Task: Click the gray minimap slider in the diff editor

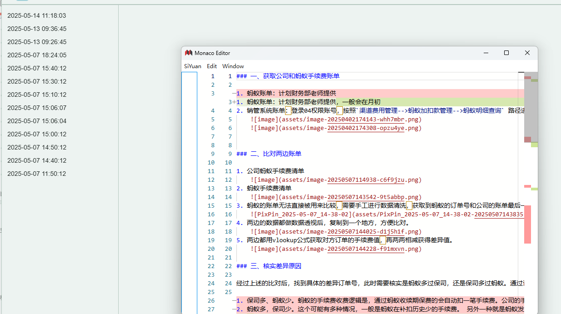Action: pyautogui.click(x=531, y=107)
